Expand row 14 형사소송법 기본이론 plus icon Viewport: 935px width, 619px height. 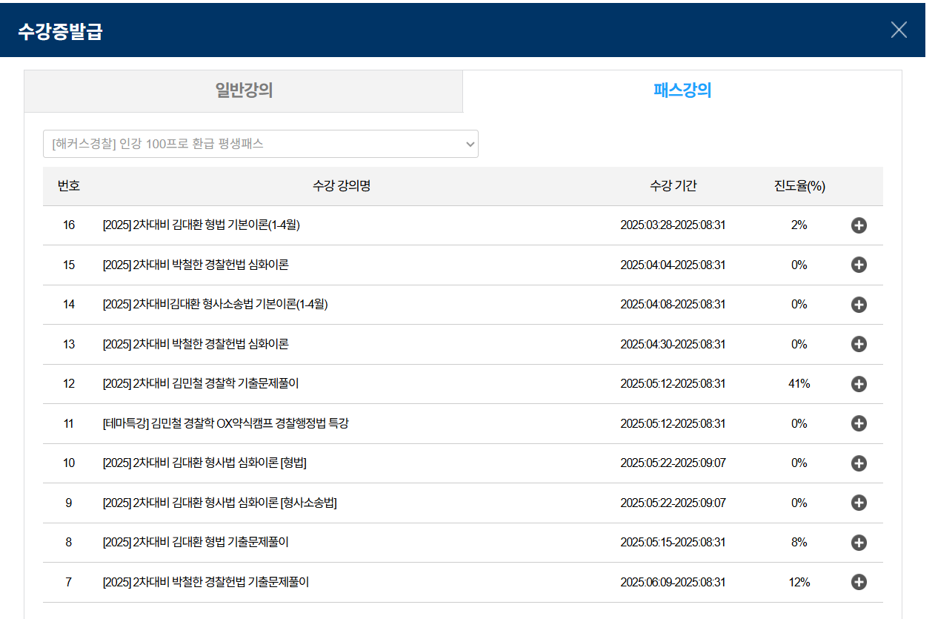click(859, 305)
